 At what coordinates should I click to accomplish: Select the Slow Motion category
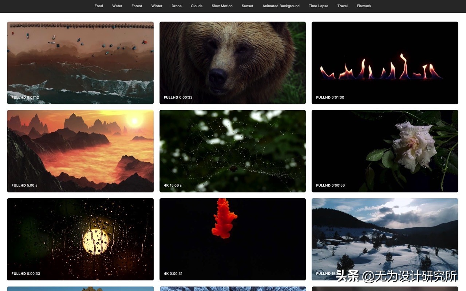[x=222, y=6]
